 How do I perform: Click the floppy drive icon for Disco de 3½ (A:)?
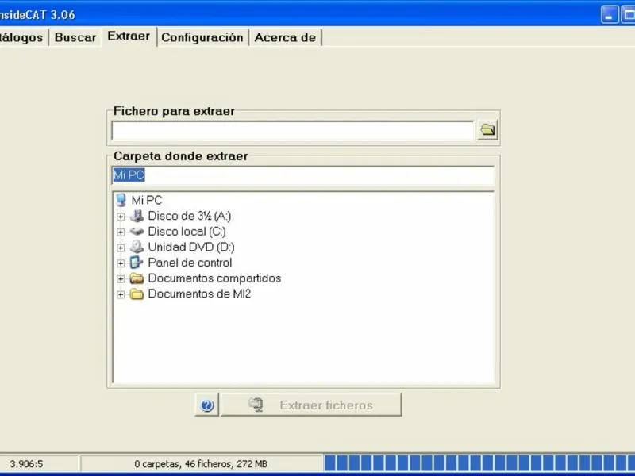pos(137,216)
